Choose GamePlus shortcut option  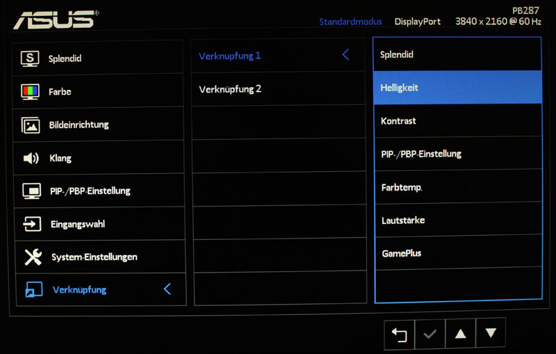click(459, 253)
